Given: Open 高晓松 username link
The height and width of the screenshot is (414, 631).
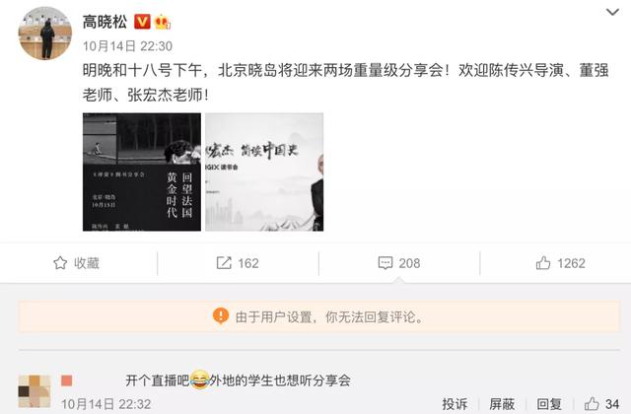Looking at the screenshot, I should tap(105, 22).
